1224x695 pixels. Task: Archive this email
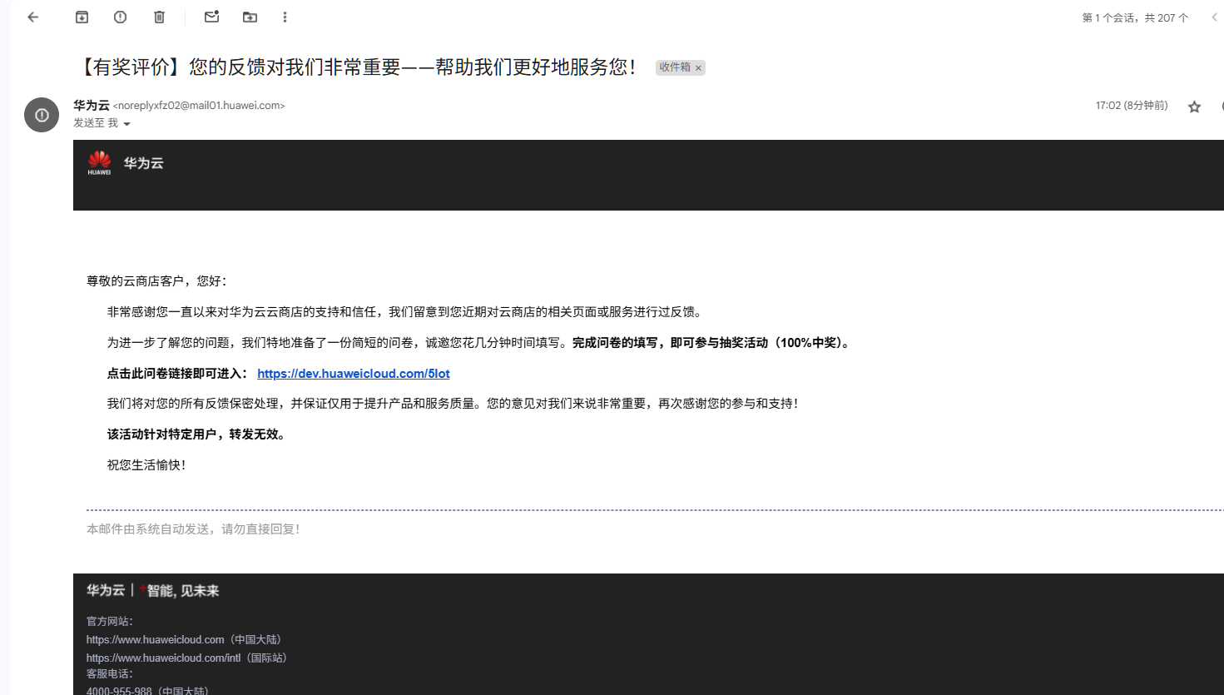point(82,17)
